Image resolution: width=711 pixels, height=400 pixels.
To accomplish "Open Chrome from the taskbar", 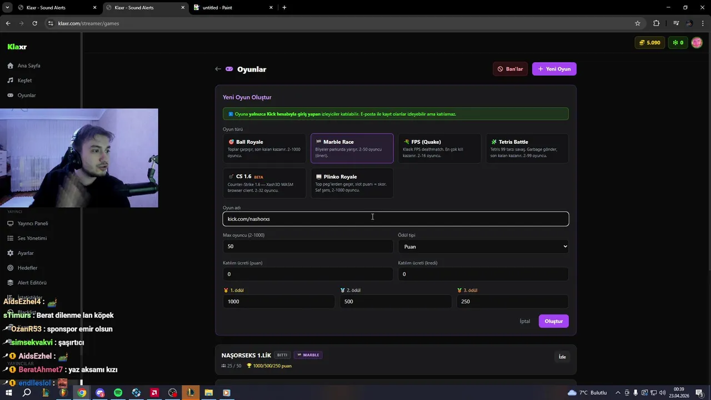I will (x=82, y=393).
